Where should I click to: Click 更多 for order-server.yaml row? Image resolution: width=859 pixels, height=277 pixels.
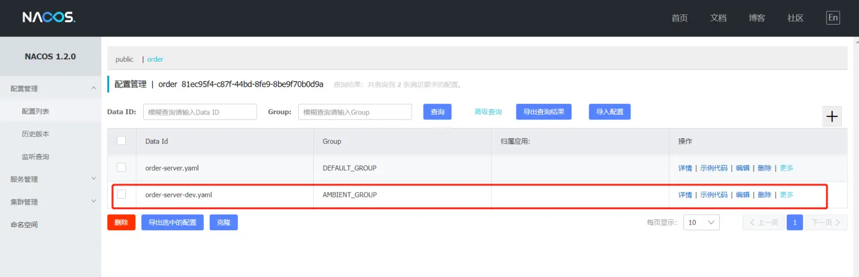pyautogui.click(x=786, y=168)
